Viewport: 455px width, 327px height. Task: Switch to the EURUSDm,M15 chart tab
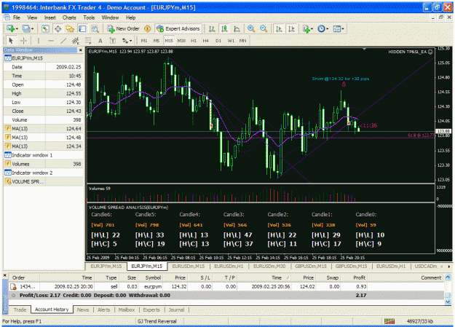(189, 266)
